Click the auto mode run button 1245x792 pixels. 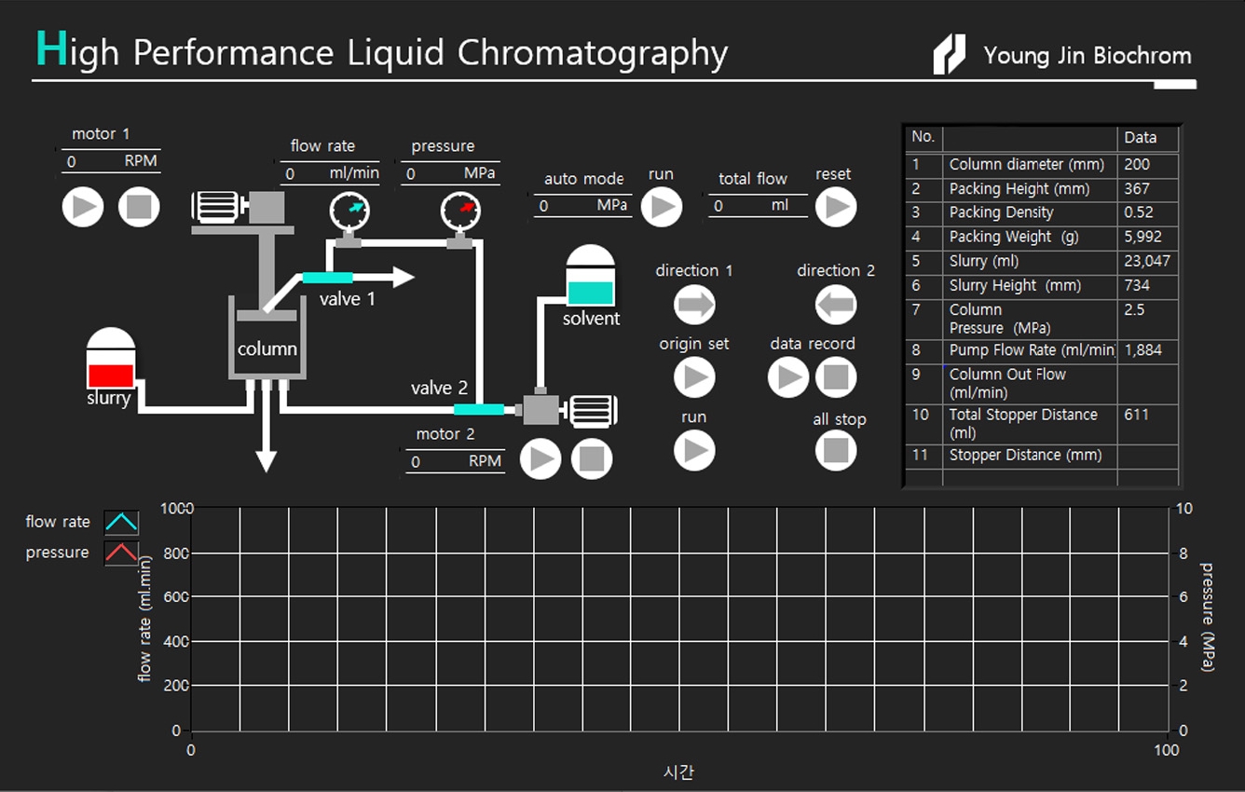(x=662, y=207)
